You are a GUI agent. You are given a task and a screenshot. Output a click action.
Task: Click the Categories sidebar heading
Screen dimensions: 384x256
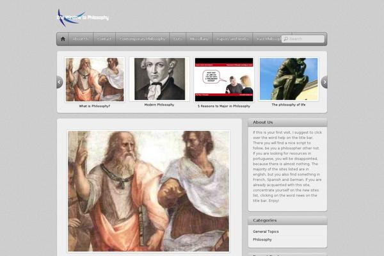pos(265,220)
